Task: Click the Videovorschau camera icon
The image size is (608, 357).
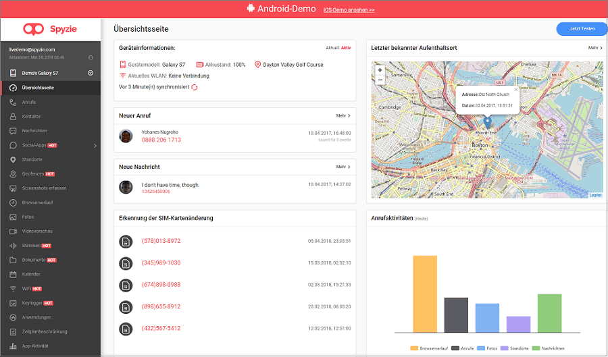Action: coord(14,231)
